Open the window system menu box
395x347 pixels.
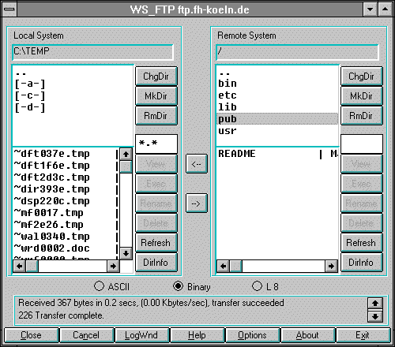click(10, 9)
